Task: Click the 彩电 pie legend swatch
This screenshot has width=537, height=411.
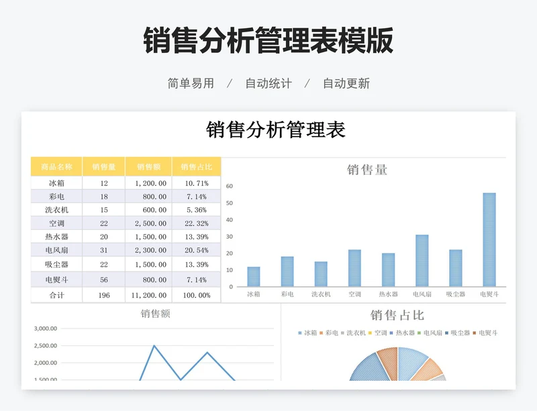Action: pyautogui.click(x=322, y=333)
